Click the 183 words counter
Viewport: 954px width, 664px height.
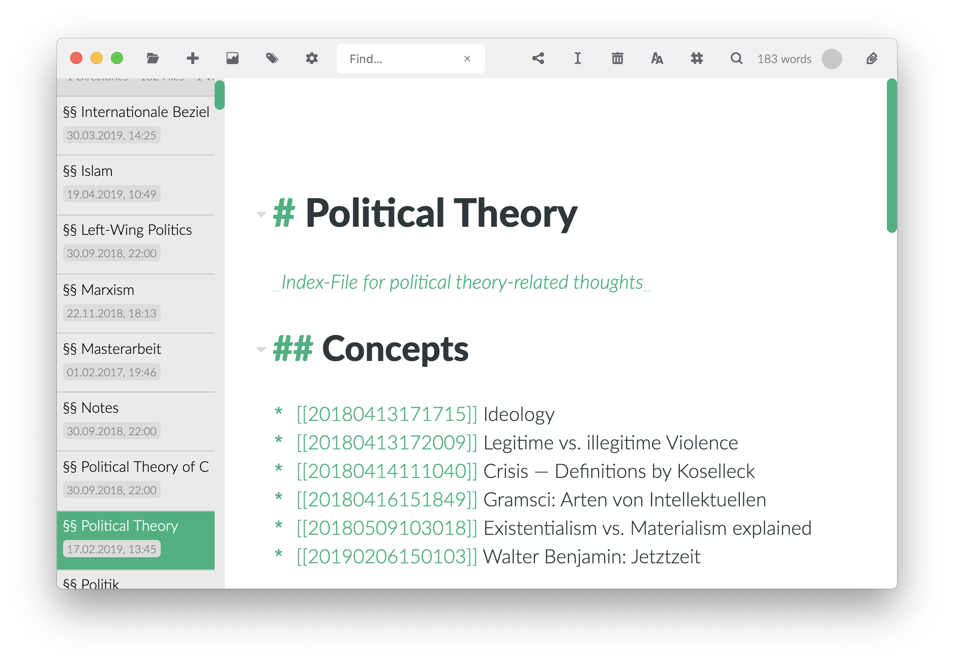[784, 59]
